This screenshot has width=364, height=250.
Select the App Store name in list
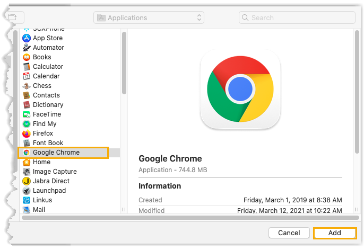coord(48,38)
